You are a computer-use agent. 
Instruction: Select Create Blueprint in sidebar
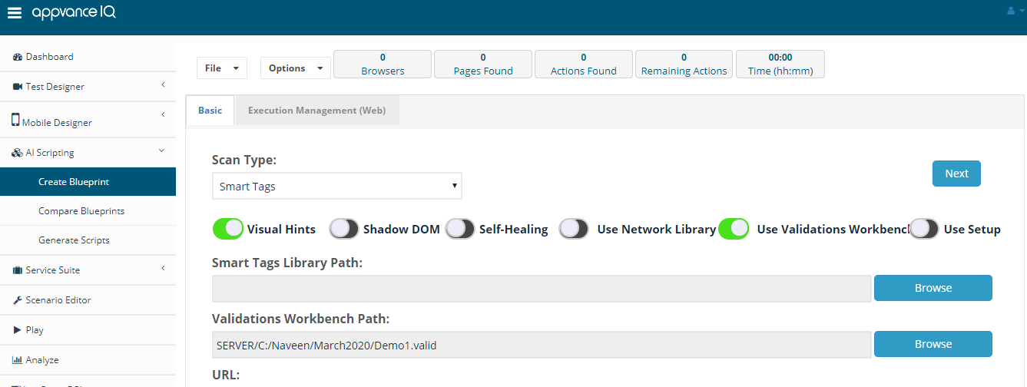88,182
